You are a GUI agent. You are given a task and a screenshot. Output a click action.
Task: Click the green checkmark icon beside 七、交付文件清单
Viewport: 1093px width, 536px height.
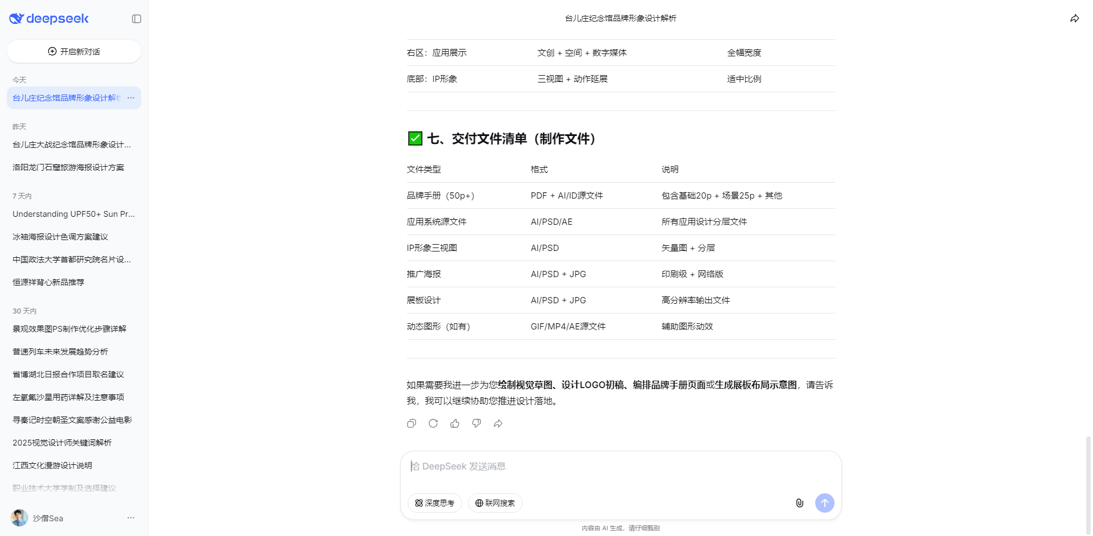click(415, 138)
